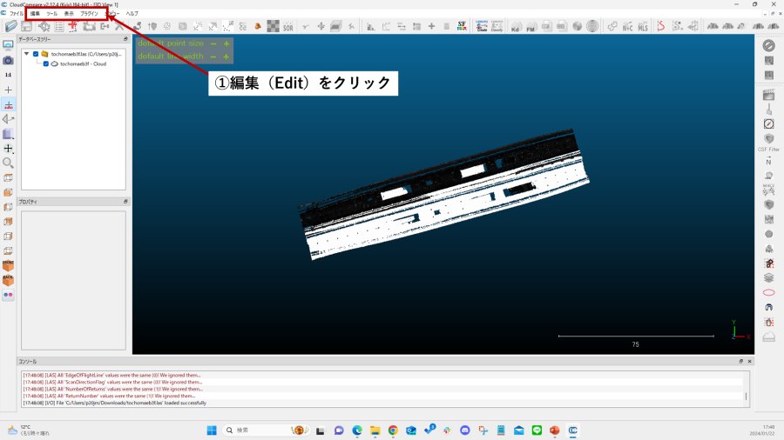
Task: Select the tochomaeb3f - Cloud tree row
Action: [83, 63]
